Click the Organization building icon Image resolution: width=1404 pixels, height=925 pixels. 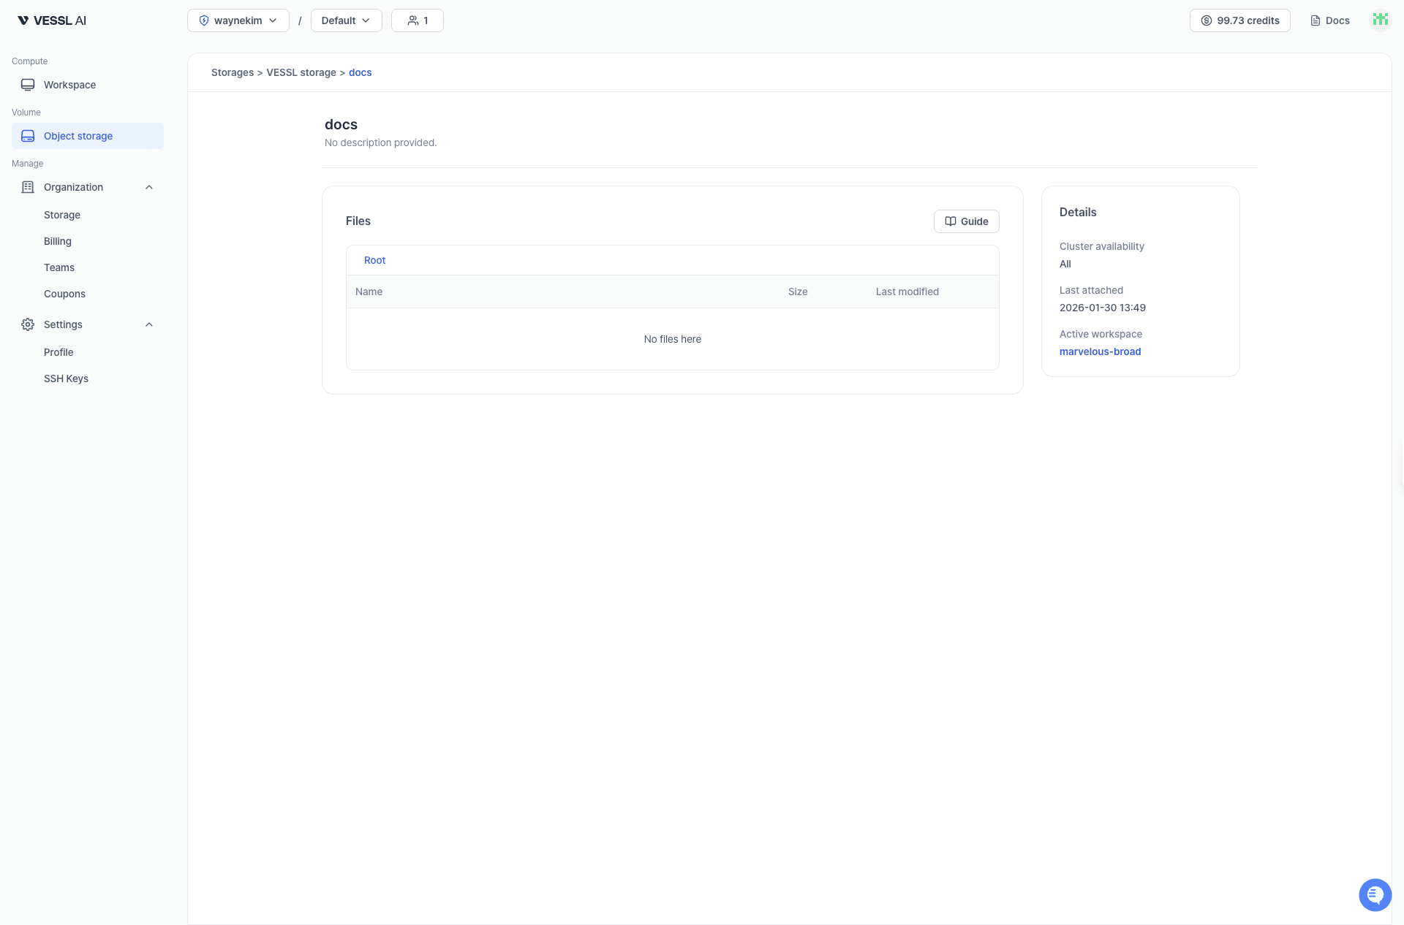click(x=28, y=187)
